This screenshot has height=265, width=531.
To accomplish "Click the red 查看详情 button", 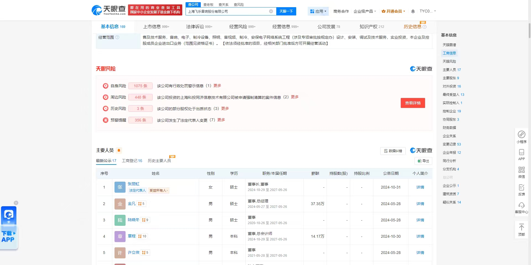I will point(413,103).
